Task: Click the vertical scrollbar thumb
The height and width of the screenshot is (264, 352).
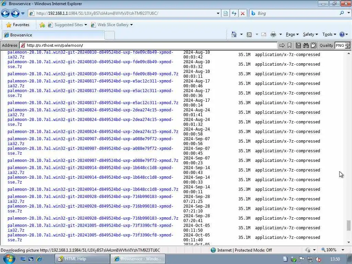Action: pyautogui.click(x=349, y=225)
